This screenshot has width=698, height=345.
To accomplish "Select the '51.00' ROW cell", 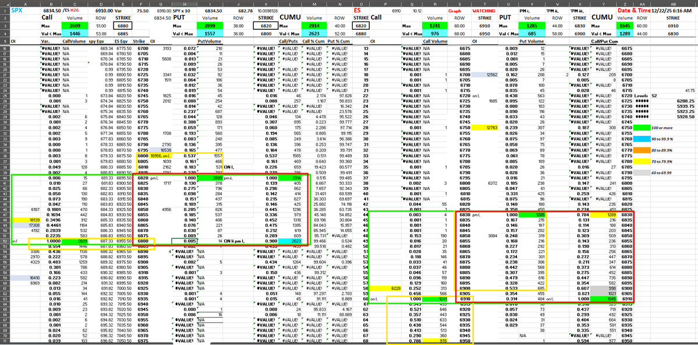I will click(x=101, y=26).
